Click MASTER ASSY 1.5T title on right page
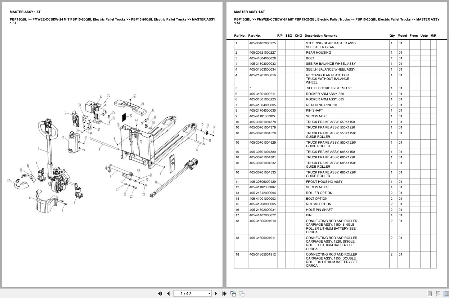Image resolution: width=449 pixels, height=298 pixels. point(250,12)
